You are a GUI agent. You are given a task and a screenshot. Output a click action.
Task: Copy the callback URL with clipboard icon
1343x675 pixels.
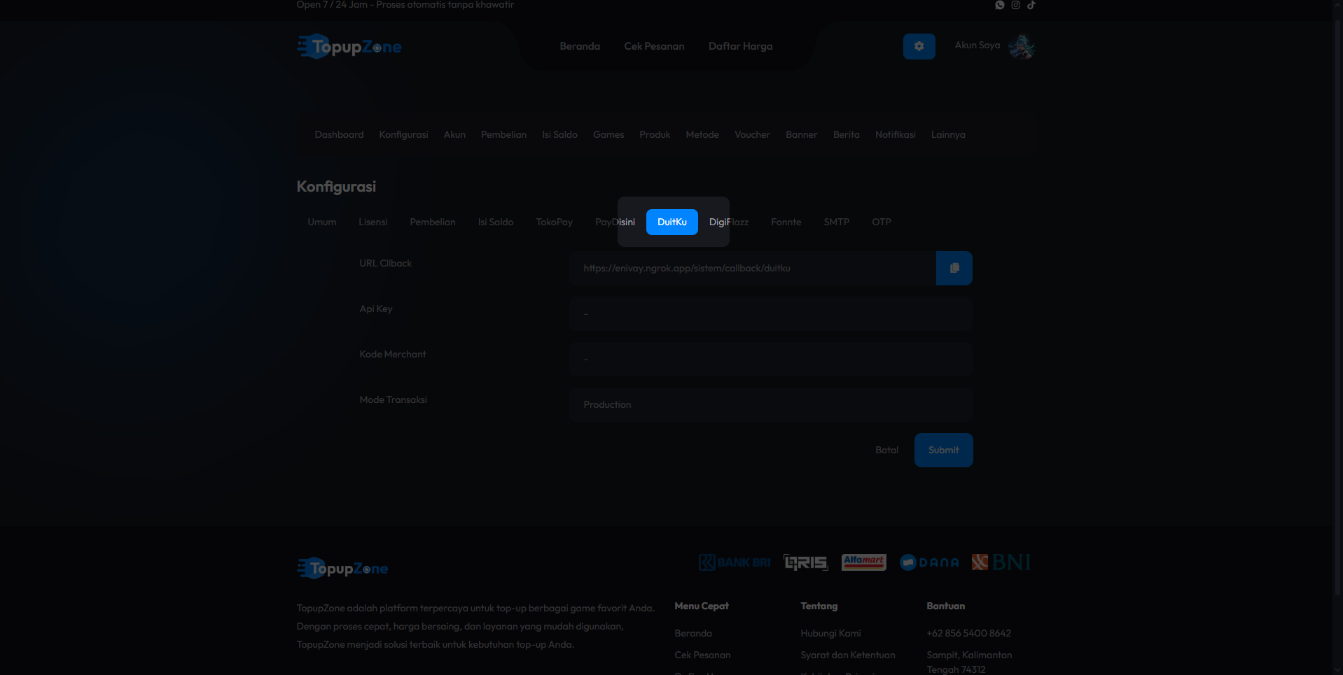[954, 268]
